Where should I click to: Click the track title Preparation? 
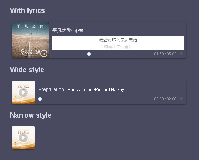[x=51, y=90]
